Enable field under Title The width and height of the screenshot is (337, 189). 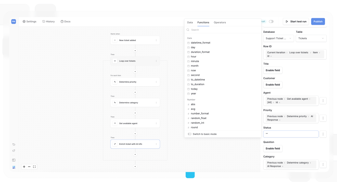(x=273, y=70)
